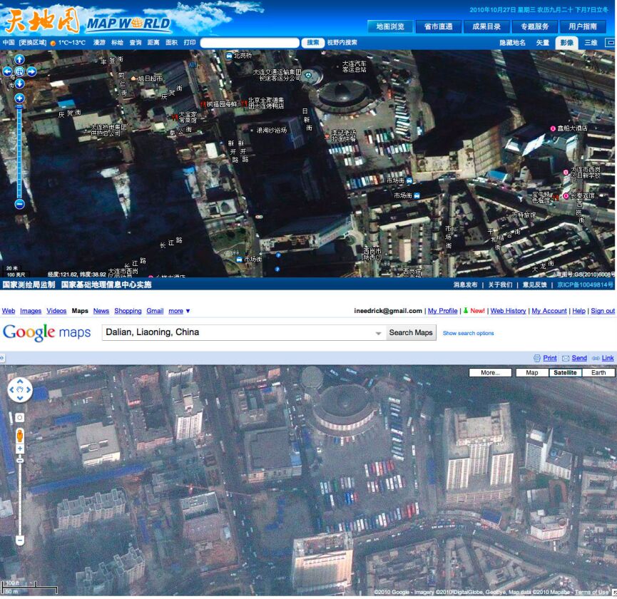The image size is (617, 599).
Task: Click the Send envelope icon
Action: pyautogui.click(x=566, y=358)
